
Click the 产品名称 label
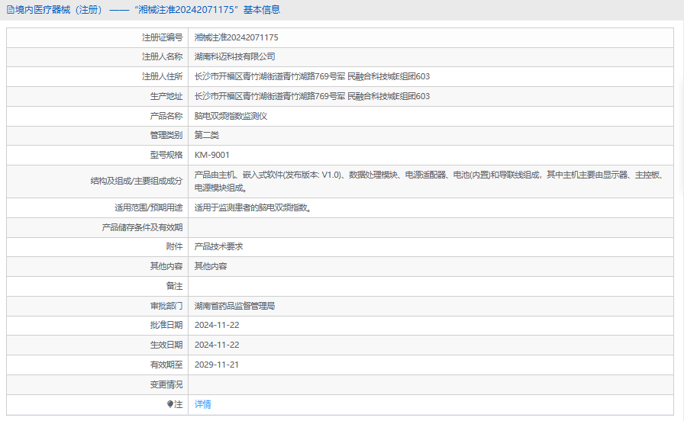(x=166, y=116)
